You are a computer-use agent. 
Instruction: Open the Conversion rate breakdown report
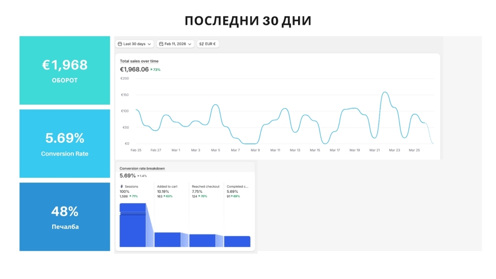142,168
